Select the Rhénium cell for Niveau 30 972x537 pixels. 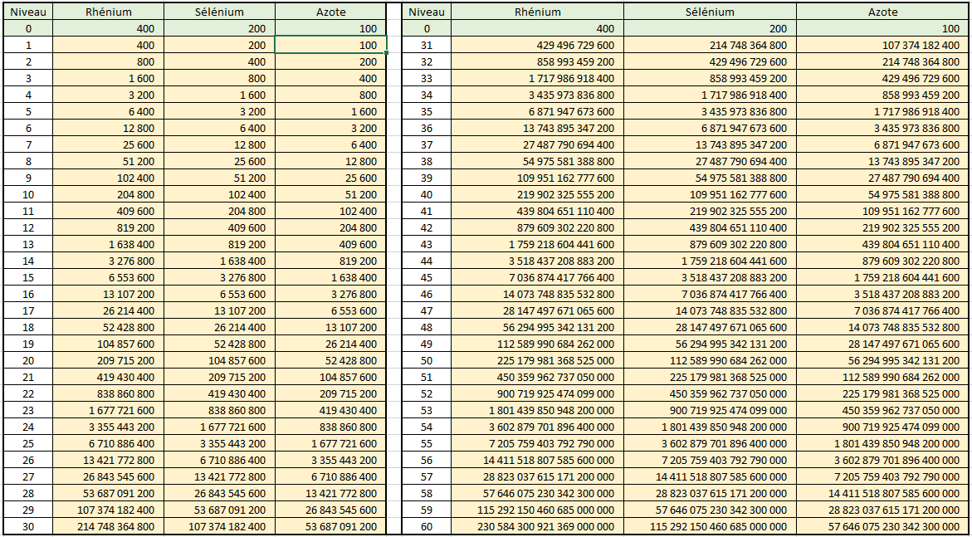(108, 526)
